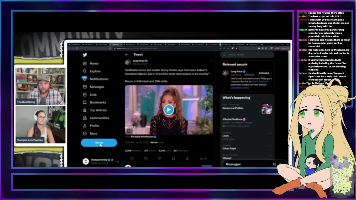Viewport: 356px width, 200px height.
Task: Click the parabellum.news link in Greg Price's bio
Action: (x=239, y=87)
